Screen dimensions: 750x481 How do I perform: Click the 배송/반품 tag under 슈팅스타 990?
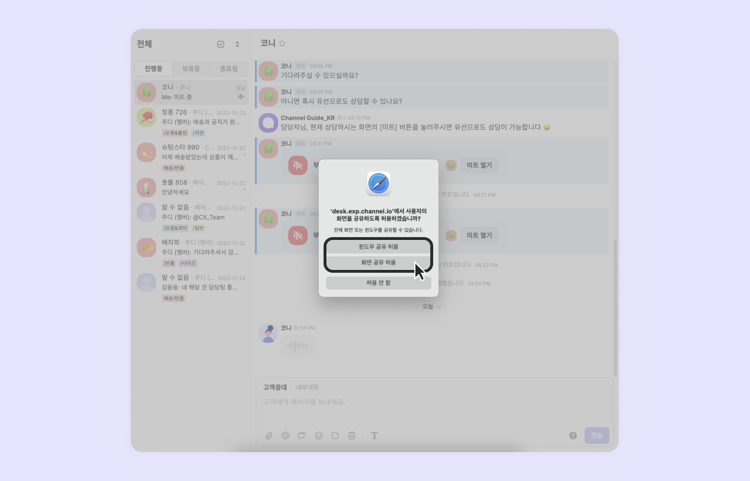174,168
